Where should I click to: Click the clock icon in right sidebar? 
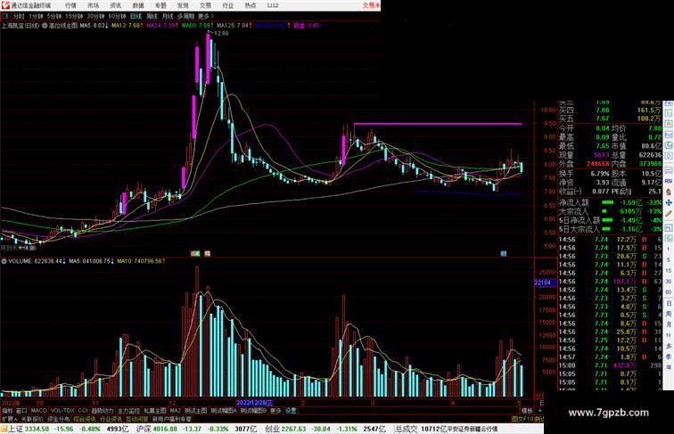point(669,156)
